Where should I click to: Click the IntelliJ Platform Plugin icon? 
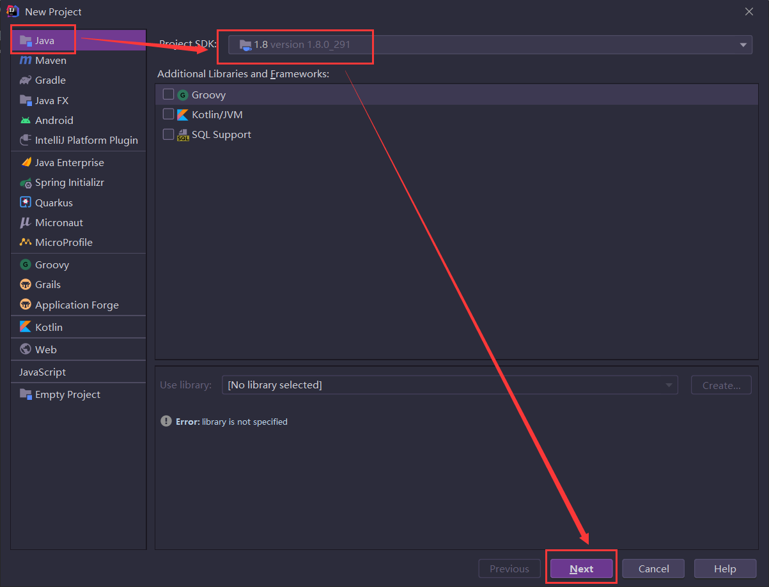(x=26, y=140)
